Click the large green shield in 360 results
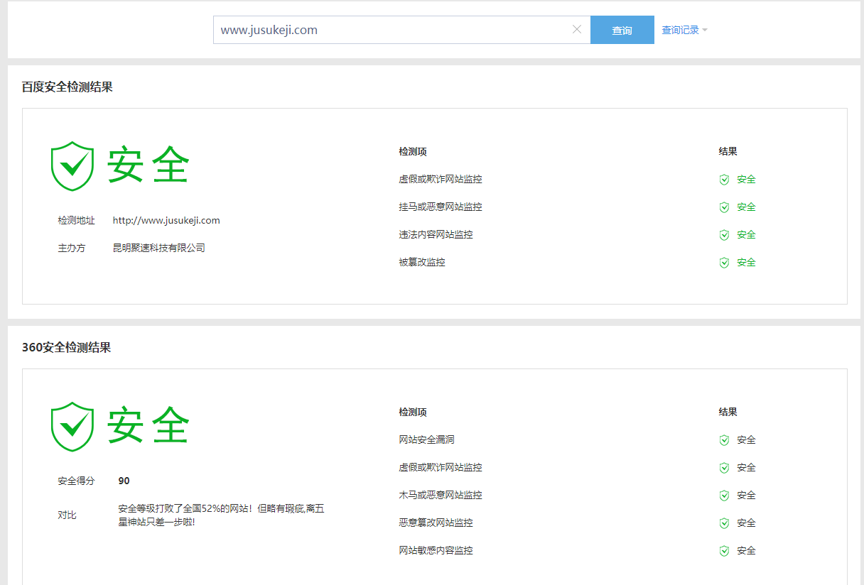 72,427
